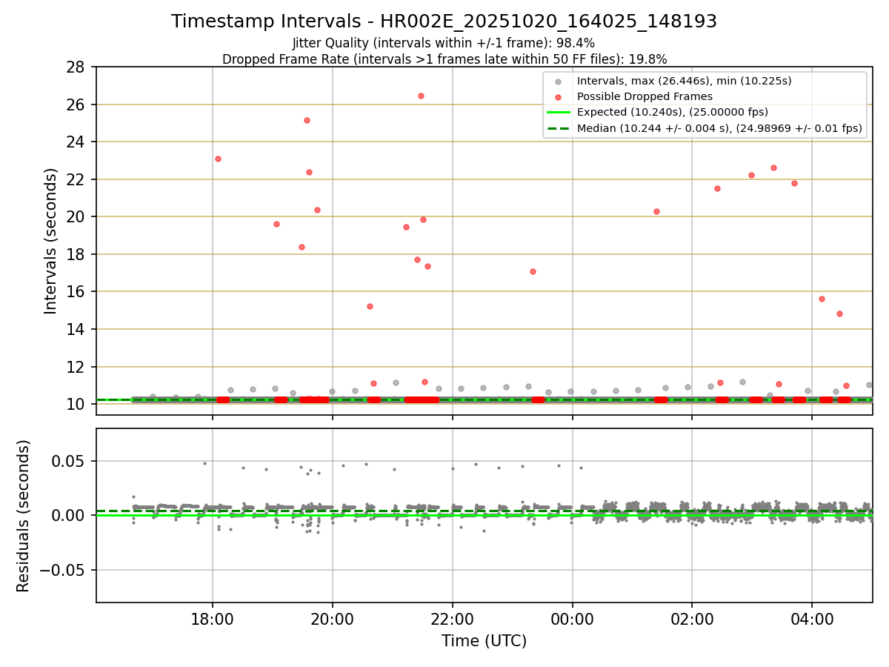This screenshot has height=667, width=889.
Task: Click the red point near 15 seconds after 20:00
Action: [x=370, y=306]
